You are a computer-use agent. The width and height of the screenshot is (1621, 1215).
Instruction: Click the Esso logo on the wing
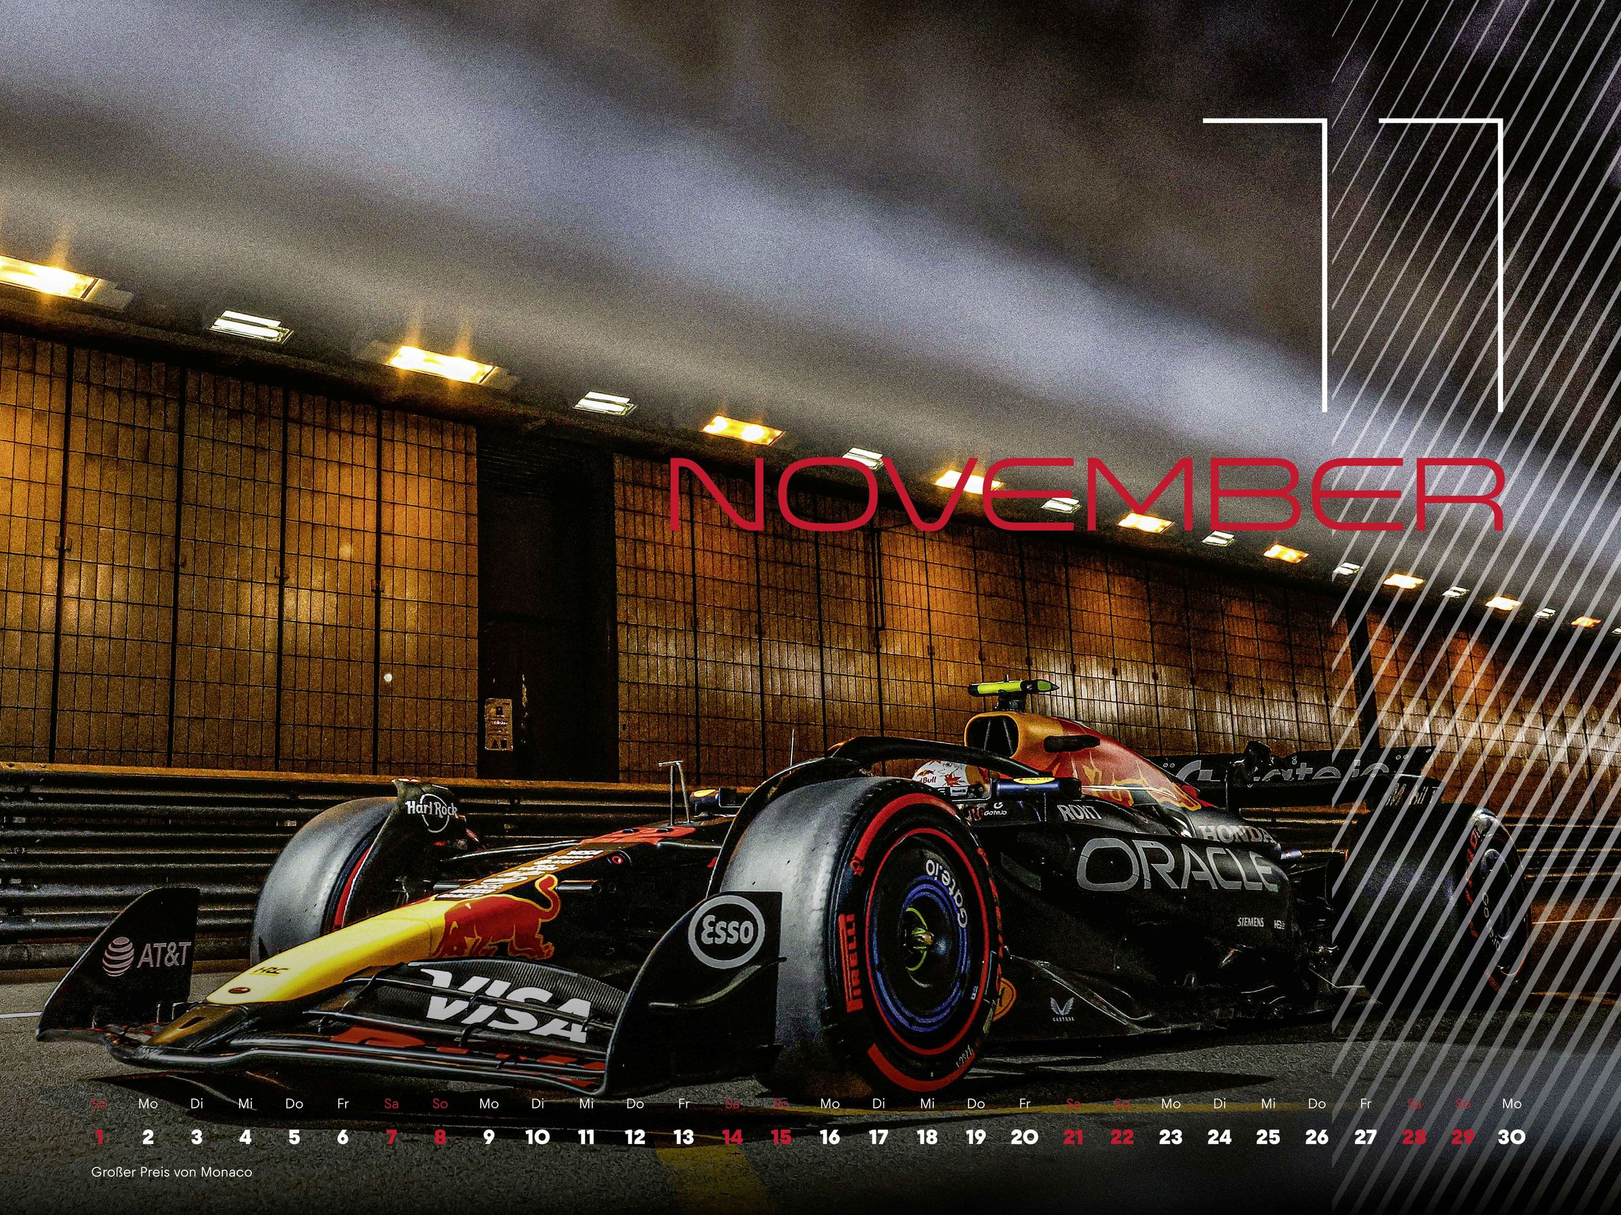tap(727, 932)
